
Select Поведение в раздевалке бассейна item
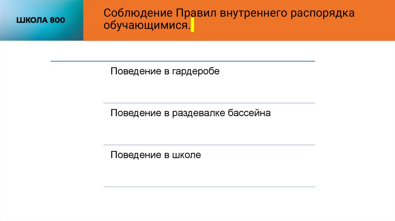(191, 113)
